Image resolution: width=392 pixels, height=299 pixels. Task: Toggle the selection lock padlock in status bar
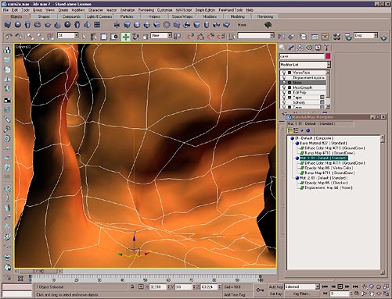pyautogui.click(x=132, y=287)
